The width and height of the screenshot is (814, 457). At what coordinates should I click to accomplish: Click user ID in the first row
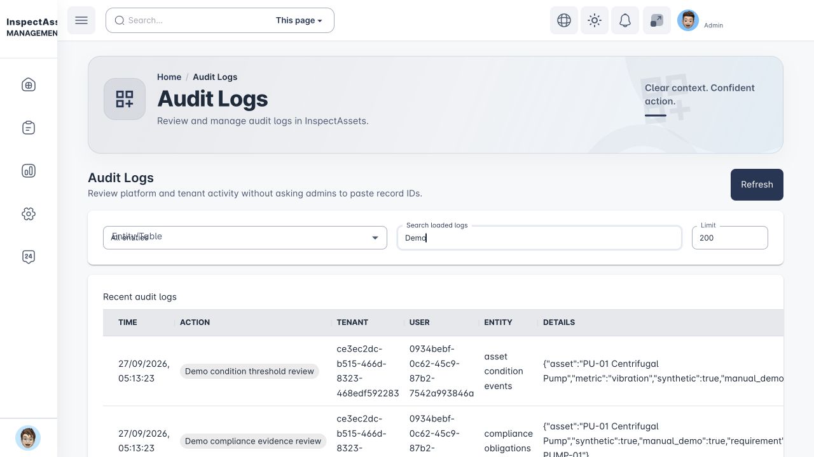pyautogui.click(x=441, y=371)
